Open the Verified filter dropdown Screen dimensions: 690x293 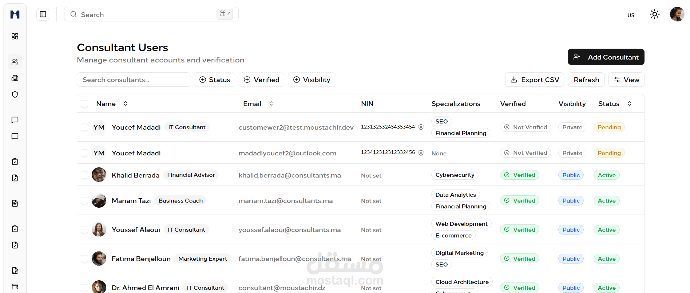coord(261,80)
